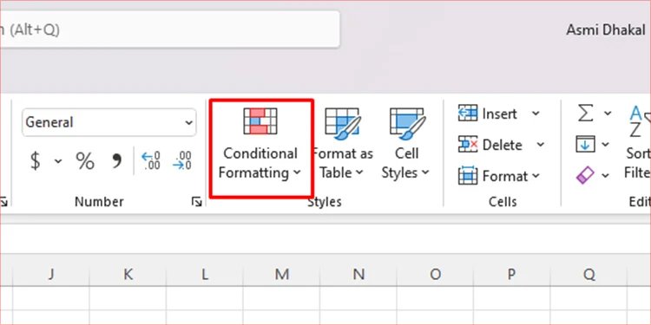
Task: Click the AutoSum sigma icon
Action: (x=585, y=113)
